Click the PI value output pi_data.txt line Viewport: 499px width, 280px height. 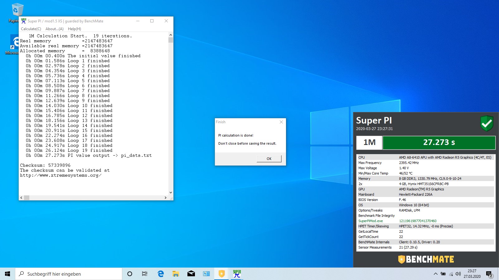coord(89,155)
